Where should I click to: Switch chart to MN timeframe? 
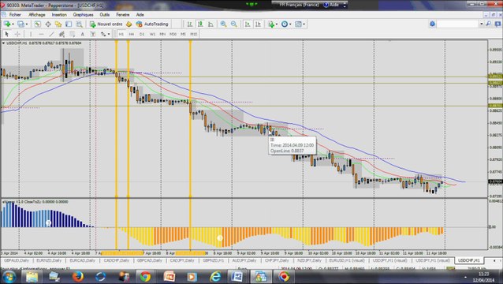point(162,34)
